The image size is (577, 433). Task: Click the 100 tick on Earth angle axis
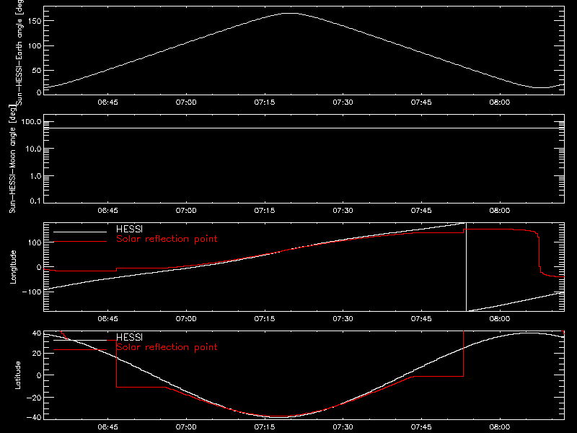tap(35, 46)
